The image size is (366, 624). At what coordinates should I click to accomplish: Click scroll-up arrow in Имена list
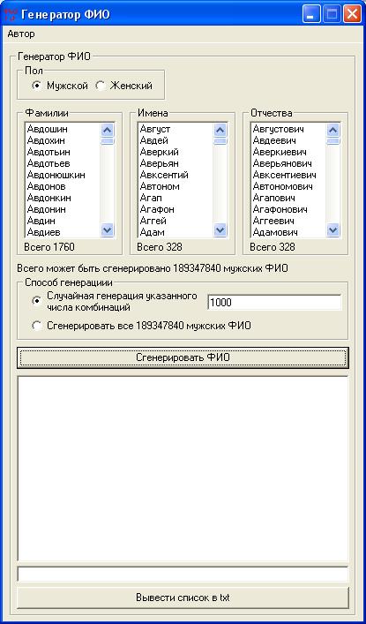tap(220, 130)
